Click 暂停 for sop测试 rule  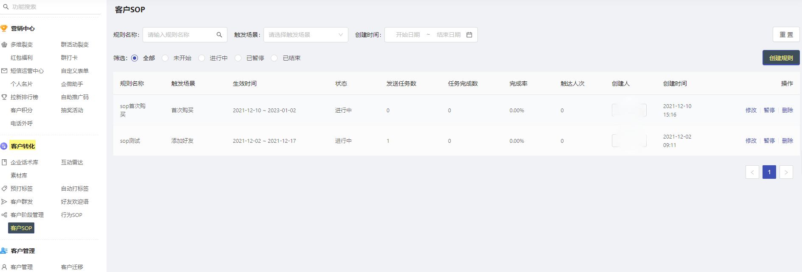(769, 141)
